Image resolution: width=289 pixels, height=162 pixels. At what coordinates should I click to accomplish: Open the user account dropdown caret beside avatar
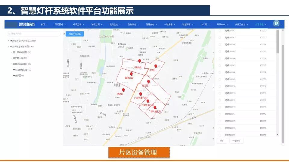281,25
